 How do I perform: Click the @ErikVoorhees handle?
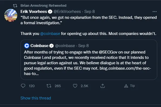(67, 12)
